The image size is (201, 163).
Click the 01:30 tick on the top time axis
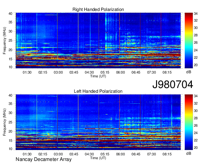pos(27,72)
